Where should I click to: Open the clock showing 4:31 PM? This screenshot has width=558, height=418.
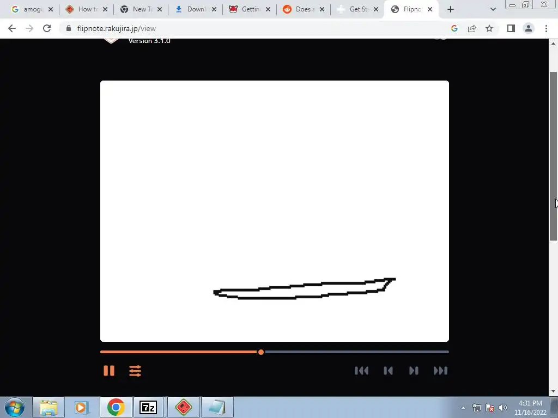tap(530, 408)
